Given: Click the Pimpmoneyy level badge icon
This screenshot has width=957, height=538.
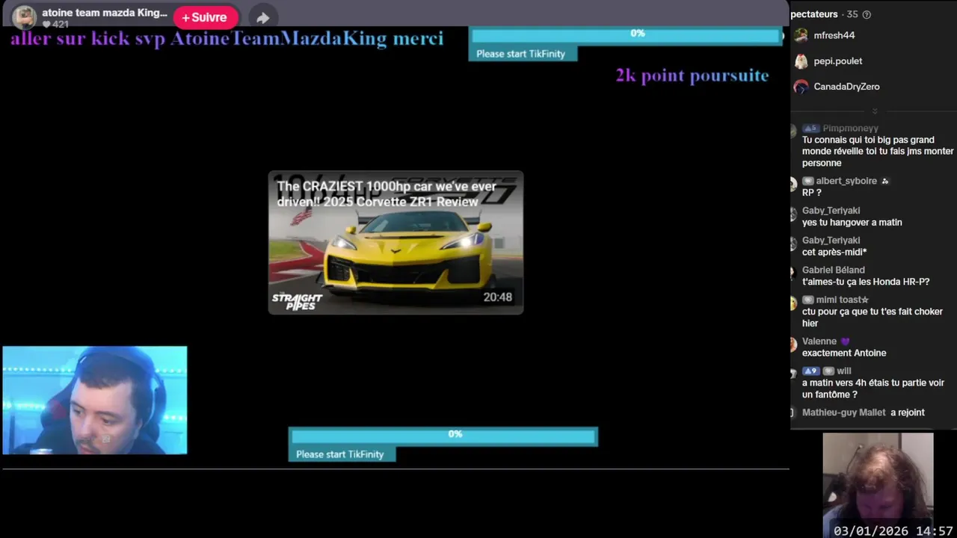Looking at the screenshot, I should (811, 129).
